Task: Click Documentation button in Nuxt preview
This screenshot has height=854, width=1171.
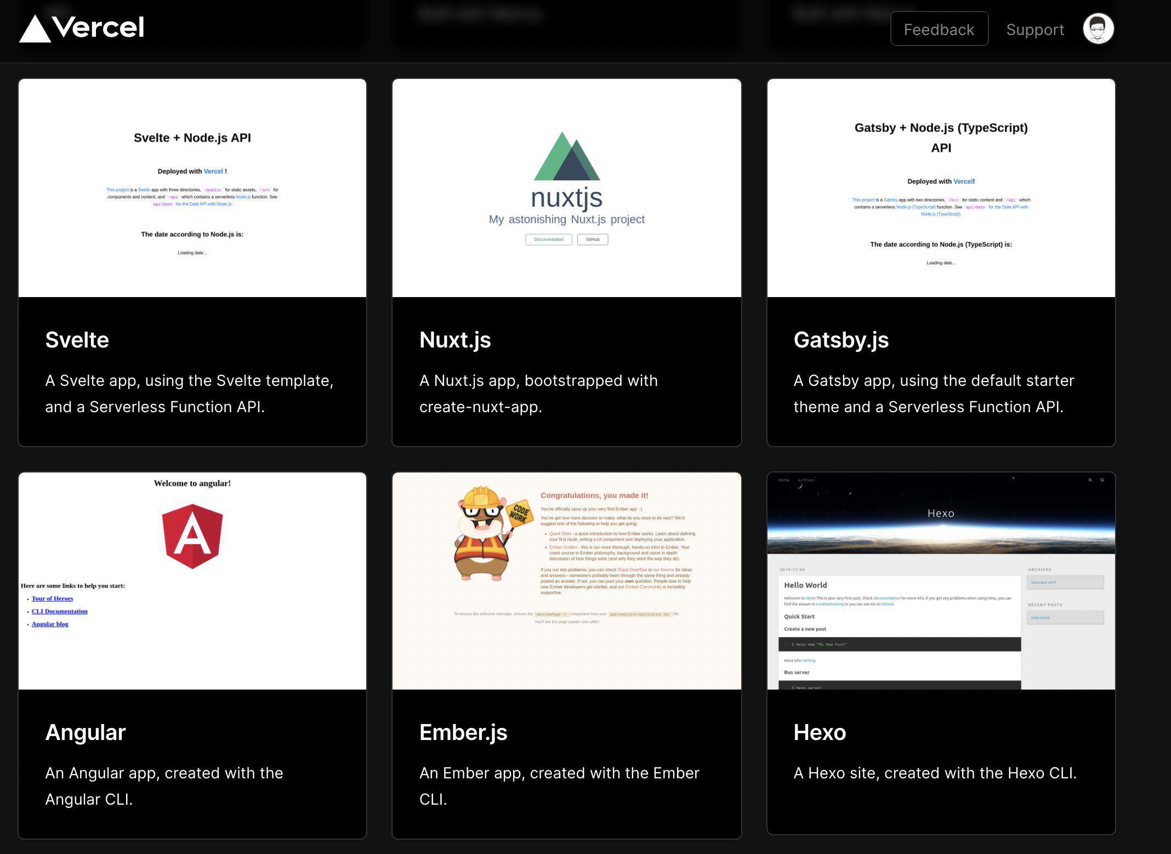Action: tap(549, 240)
